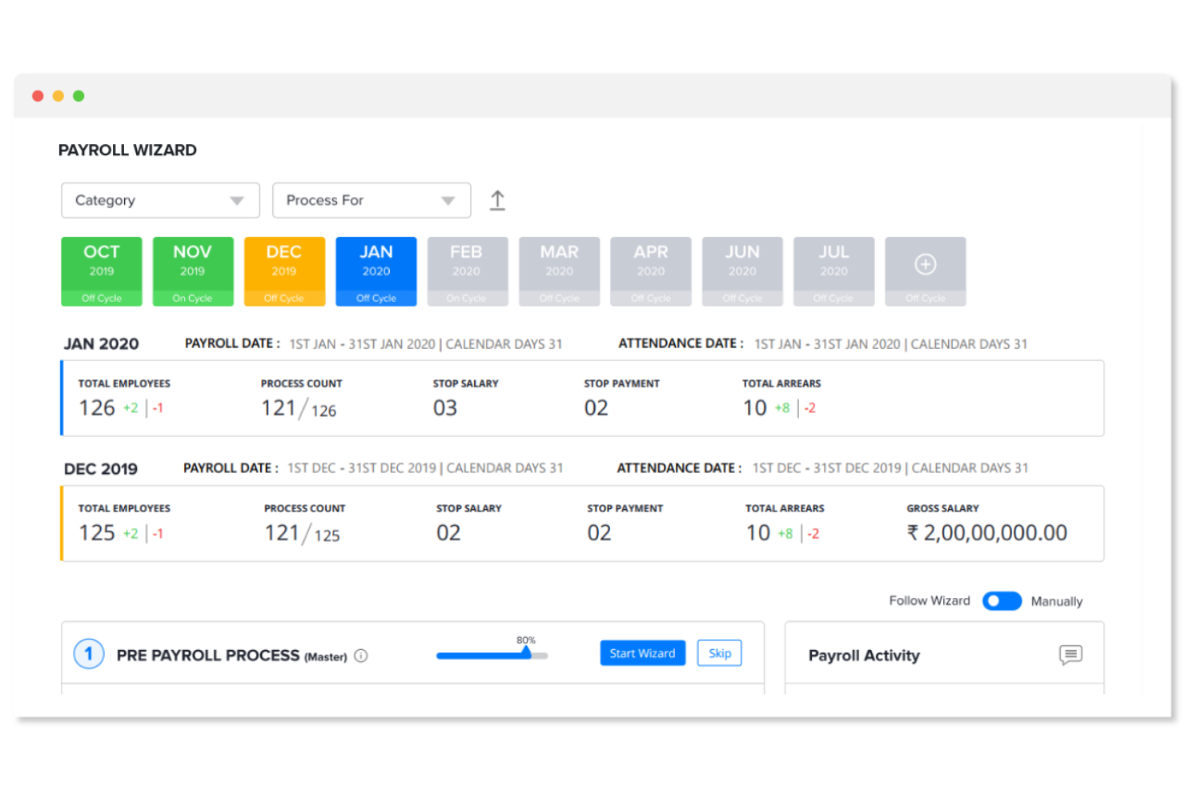Expand the Category filter arrow
Image resolution: width=1185 pixels, height=790 pixels.
tap(236, 200)
